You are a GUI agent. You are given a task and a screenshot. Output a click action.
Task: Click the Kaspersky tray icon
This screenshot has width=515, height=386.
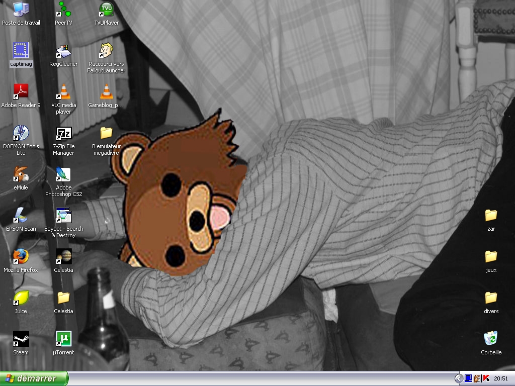486,379
